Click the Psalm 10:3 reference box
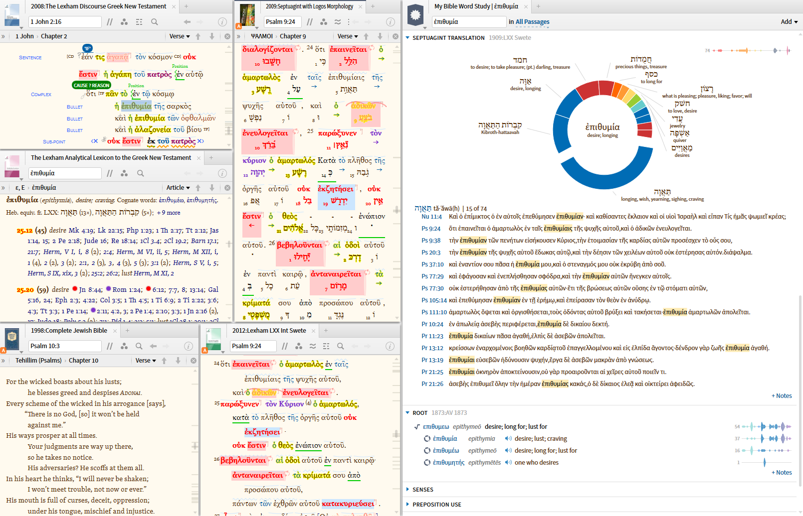 65,346
